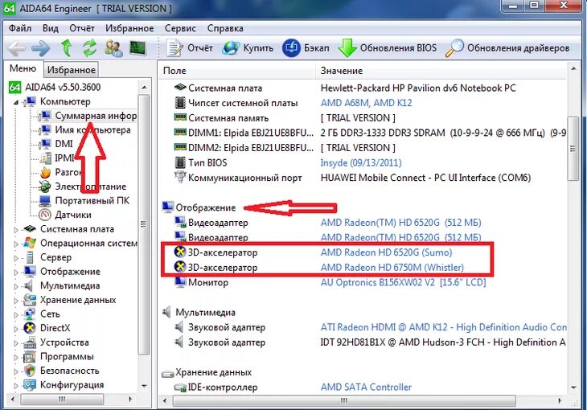Open the AMD A68M, AMD K12 link
This screenshot has width=587, height=410.
[366, 103]
